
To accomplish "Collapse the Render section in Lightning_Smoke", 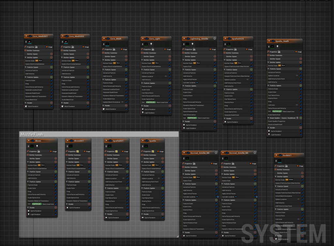I will tap(184, 121).
